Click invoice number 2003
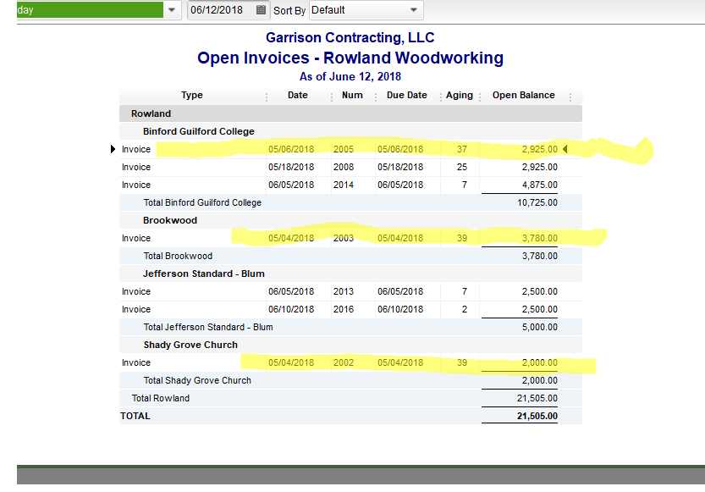705x492 pixels. click(x=344, y=238)
